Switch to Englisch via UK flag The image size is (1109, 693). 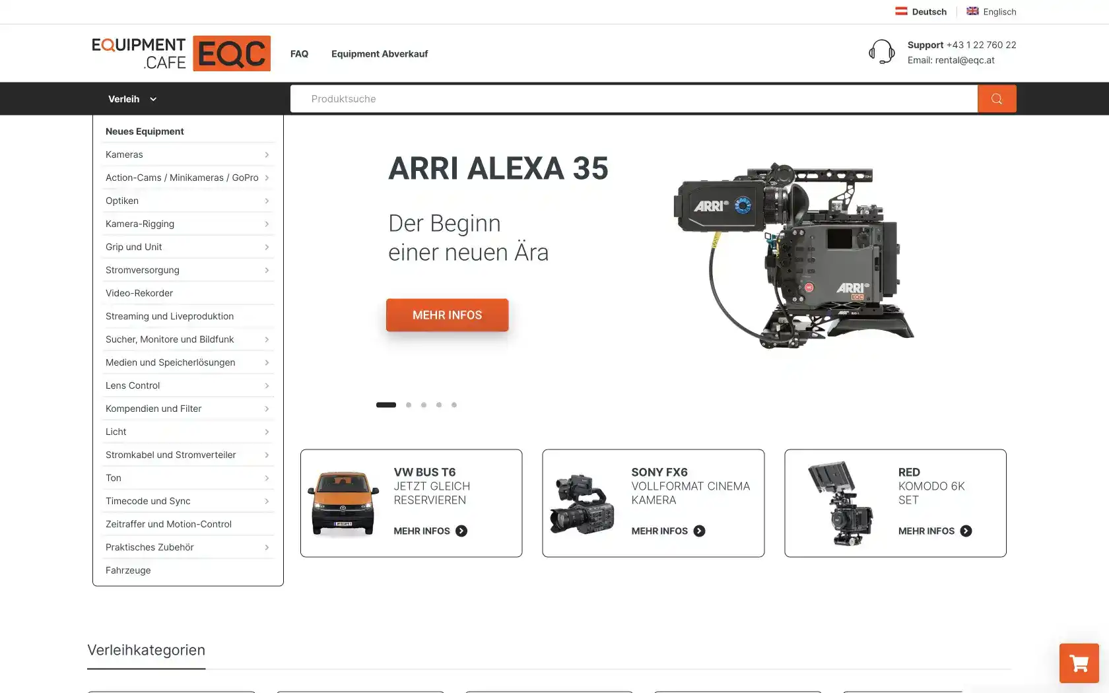coord(991,11)
